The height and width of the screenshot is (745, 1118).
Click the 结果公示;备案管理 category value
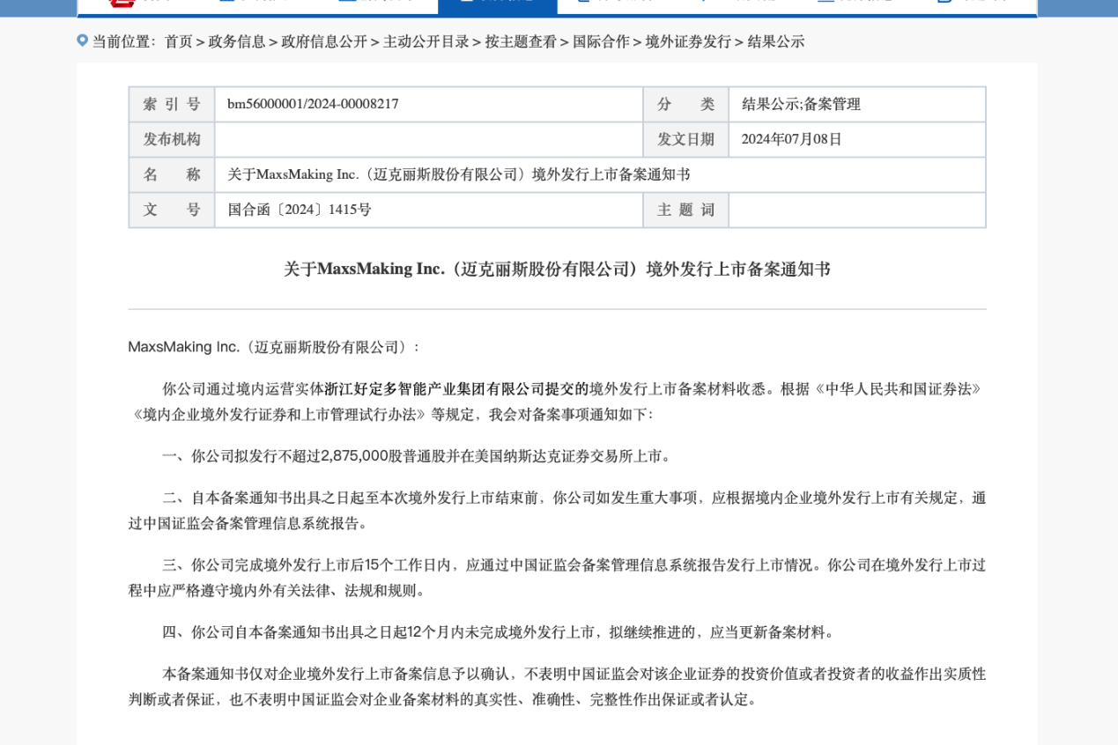801,104
